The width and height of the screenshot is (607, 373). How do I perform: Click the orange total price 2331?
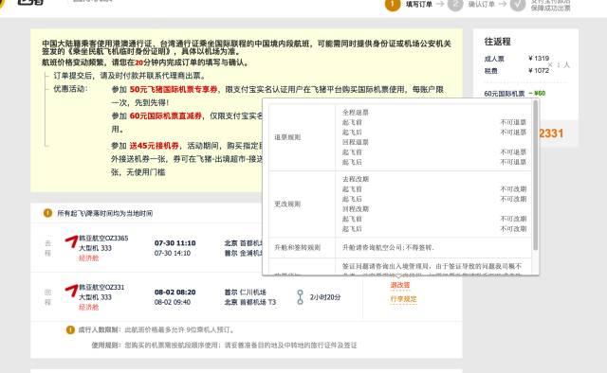tap(551, 133)
